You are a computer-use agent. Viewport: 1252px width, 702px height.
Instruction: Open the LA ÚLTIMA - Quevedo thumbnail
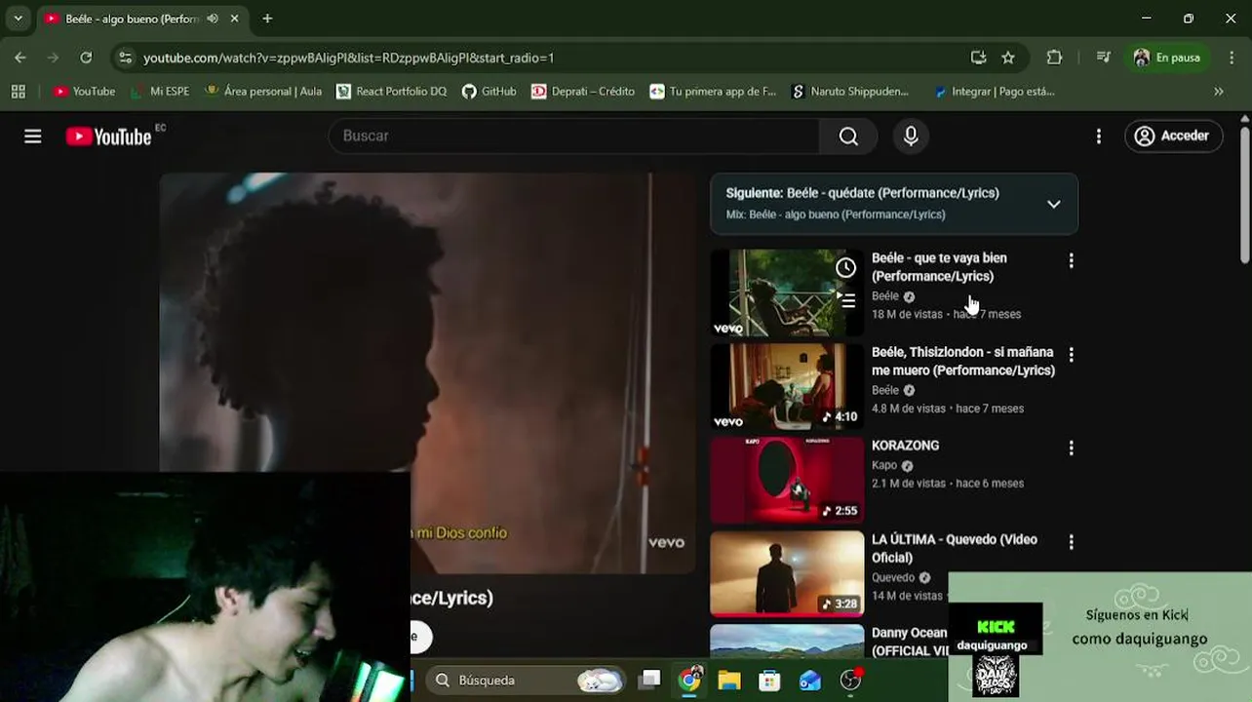[787, 573]
